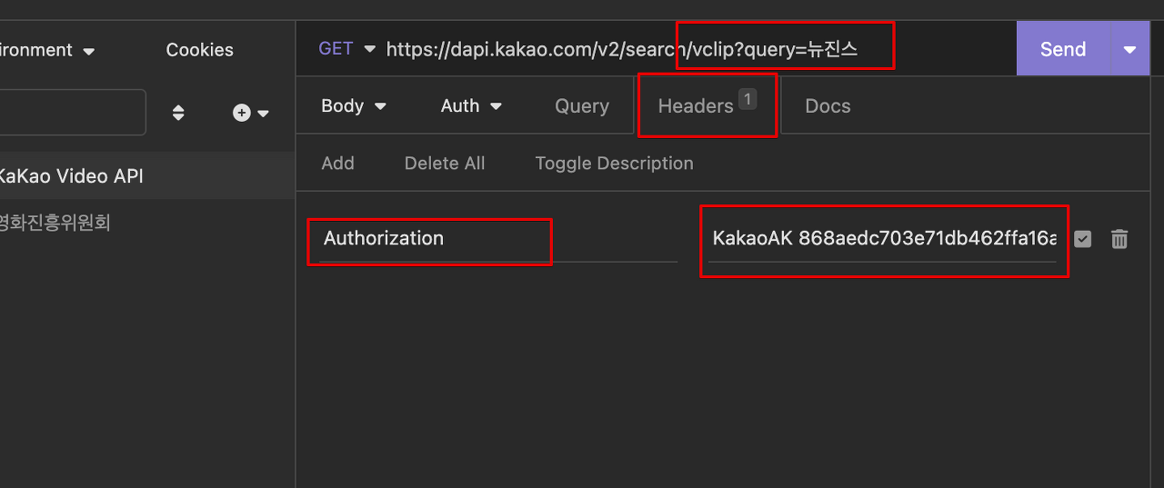Screen dimensions: 1164x488
Task: Focus the sidebar filter input field
Action: [x=73, y=113]
